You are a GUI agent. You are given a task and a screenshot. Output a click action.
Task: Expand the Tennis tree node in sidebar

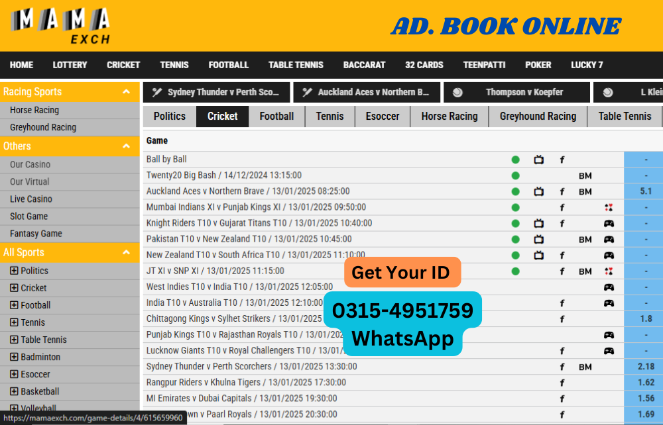pos(14,322)
